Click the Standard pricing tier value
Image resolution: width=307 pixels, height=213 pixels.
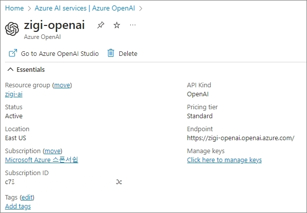coord(200,116)
